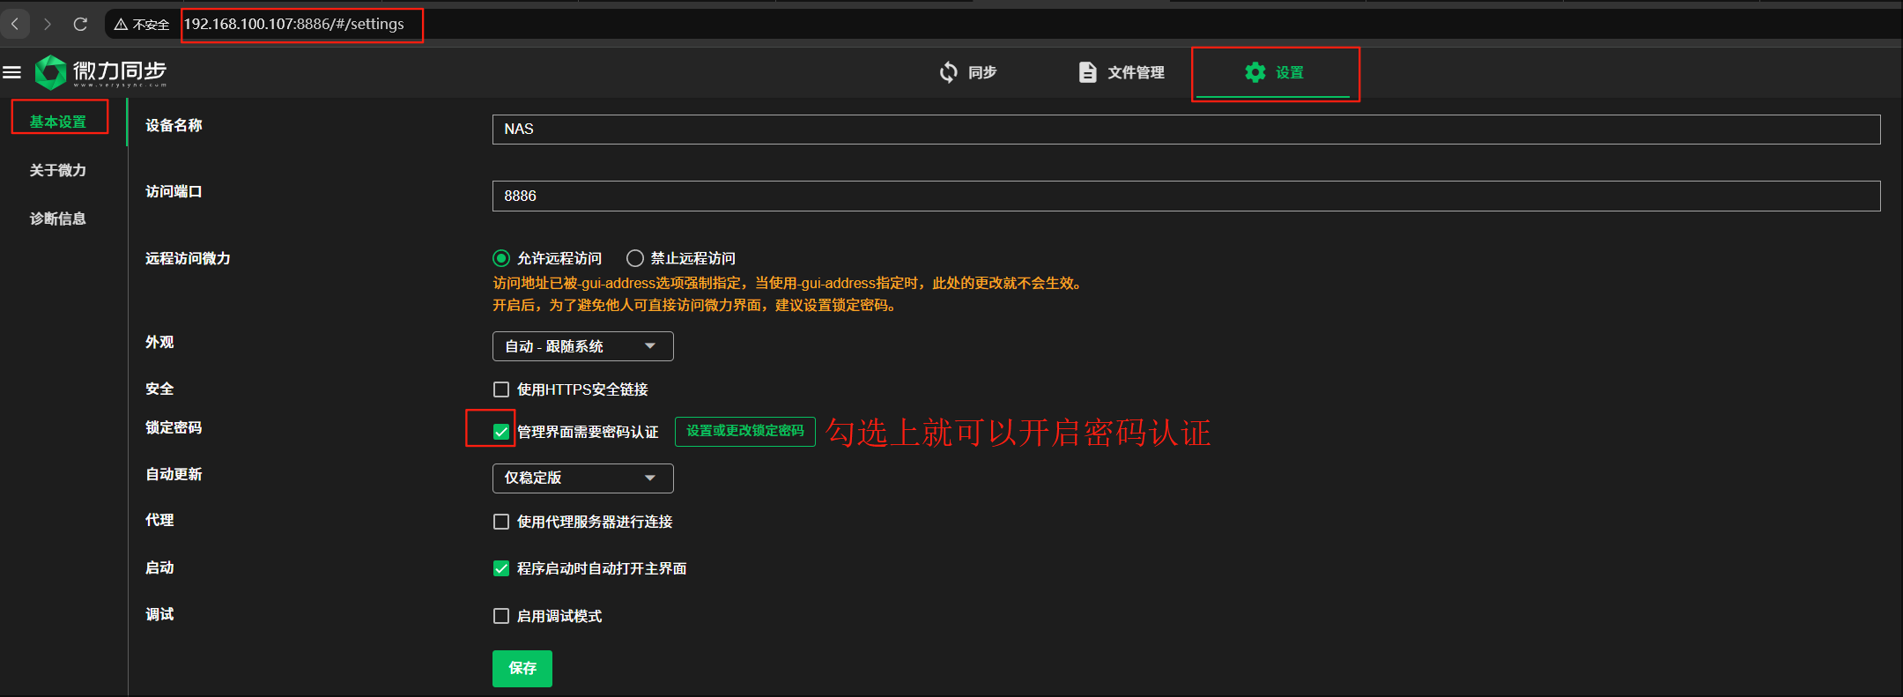
Task: Select 禁止远程访问 radio button
Action: point(634,258)
